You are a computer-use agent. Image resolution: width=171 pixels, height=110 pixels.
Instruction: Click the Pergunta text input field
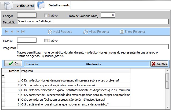(93, 47)
